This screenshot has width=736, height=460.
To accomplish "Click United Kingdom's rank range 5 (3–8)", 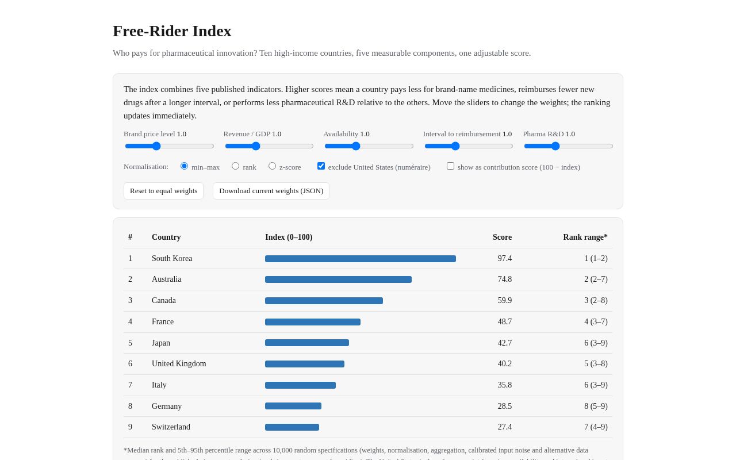I will (596, 364).
